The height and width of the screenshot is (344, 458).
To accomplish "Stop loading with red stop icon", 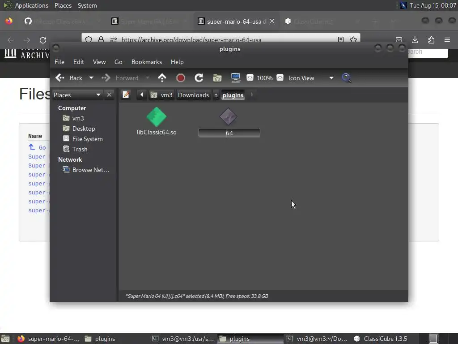I will pyautogui.click(x=181, y=78).
